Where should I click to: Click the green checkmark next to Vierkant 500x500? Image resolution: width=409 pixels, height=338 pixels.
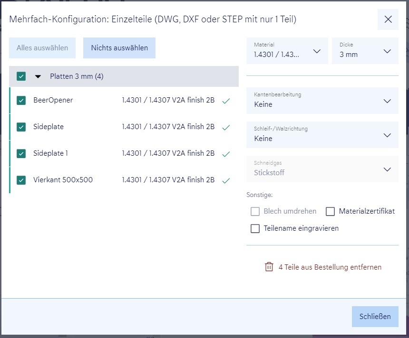(x=226, y=180)
